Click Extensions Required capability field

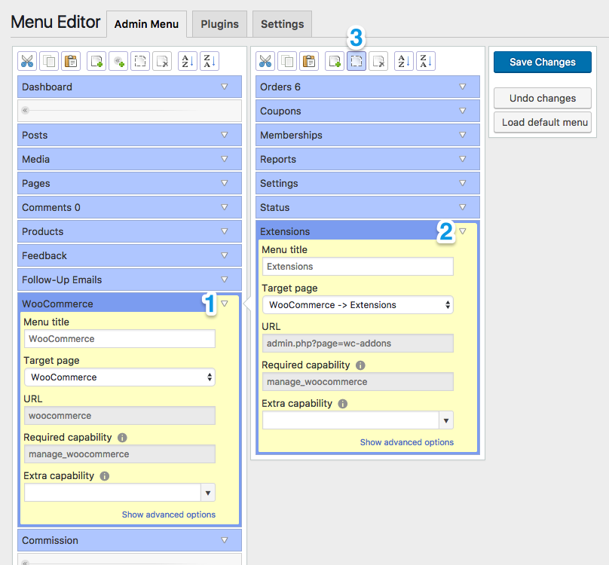coord(358,382)
